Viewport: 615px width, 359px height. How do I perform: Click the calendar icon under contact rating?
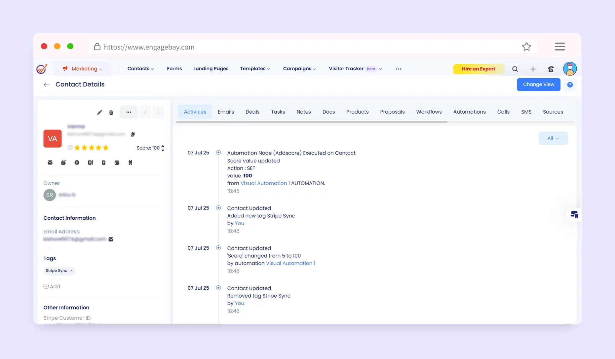117,162
